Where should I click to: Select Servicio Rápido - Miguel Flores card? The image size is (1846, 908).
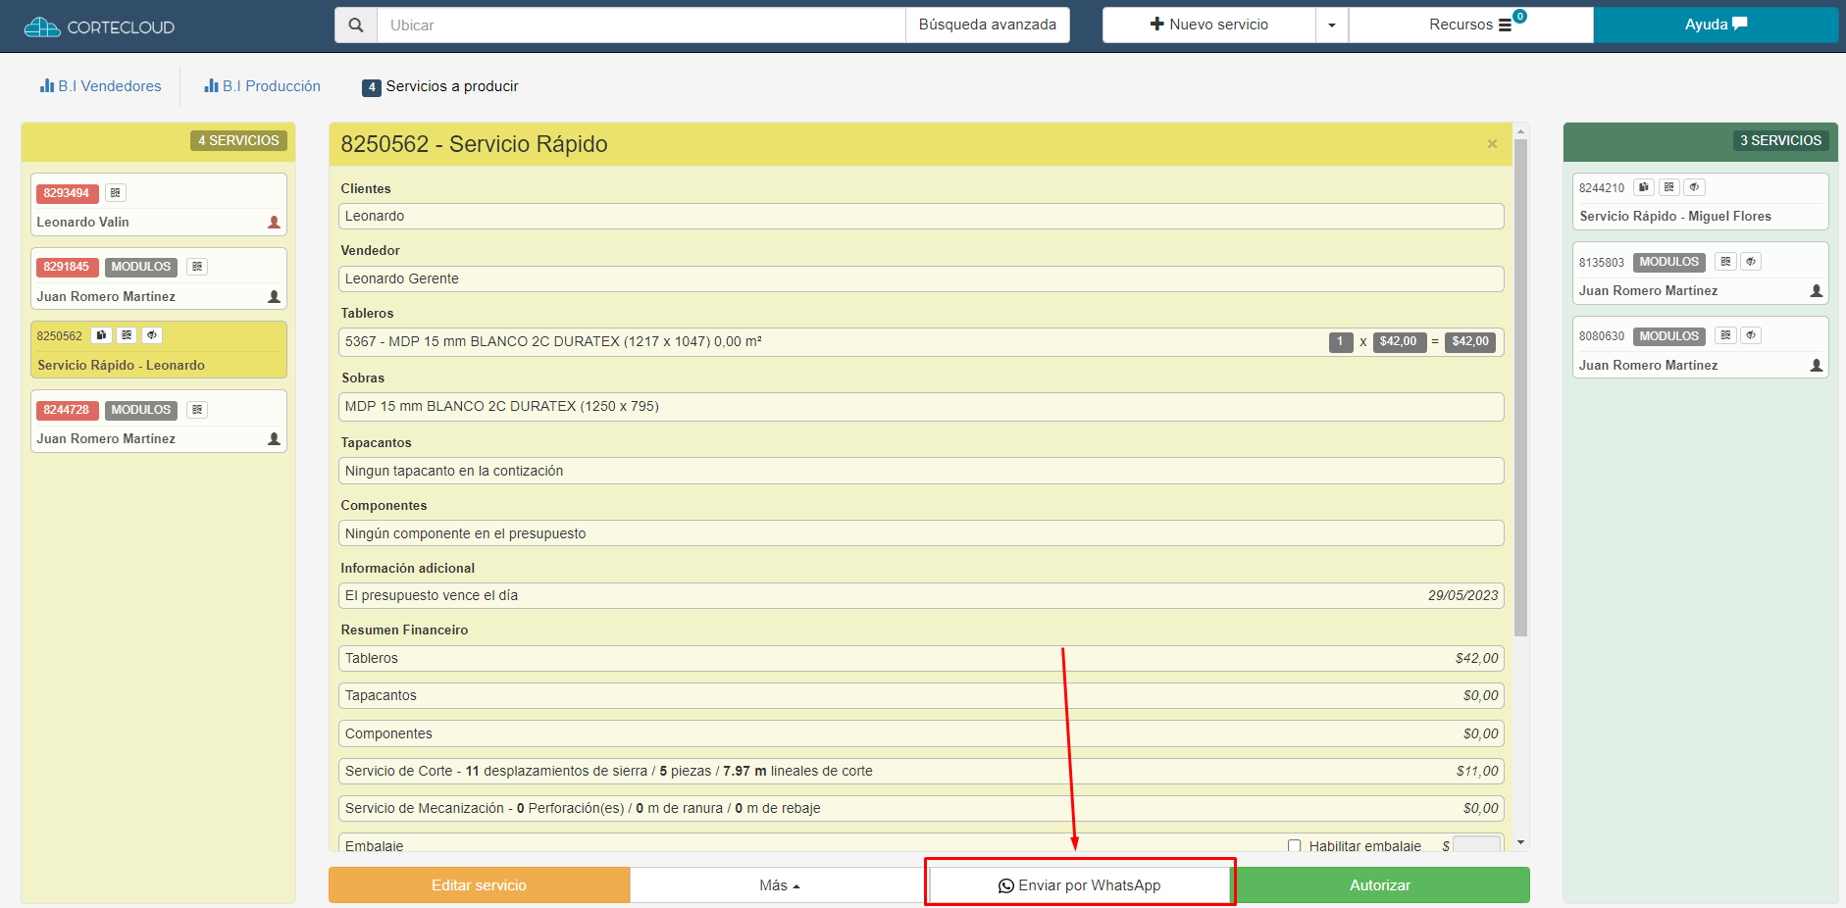coord(1701,202)
